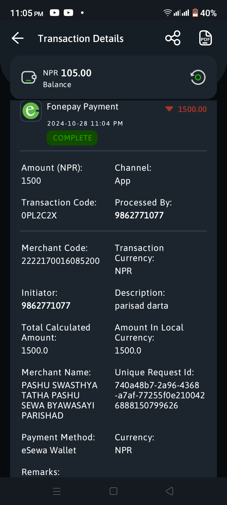This screenshot has height=505, width=227.
Task: Tap the red down arrow indicator
Action: [x=169, y=109]
